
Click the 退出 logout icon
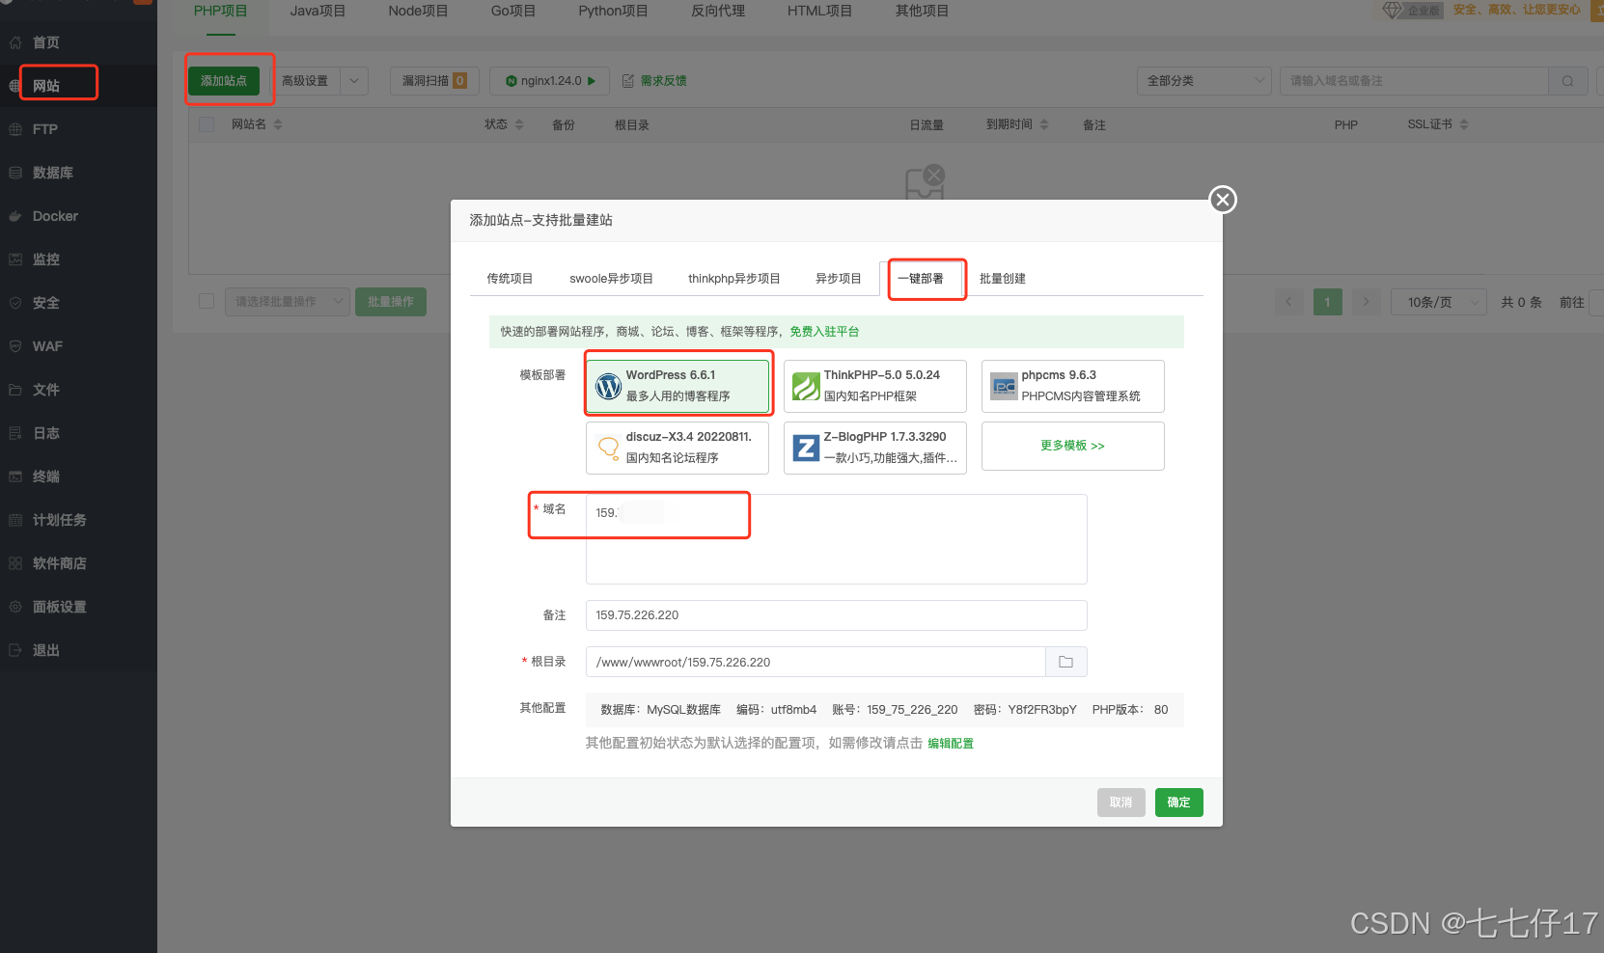click(x=15, y=650)
